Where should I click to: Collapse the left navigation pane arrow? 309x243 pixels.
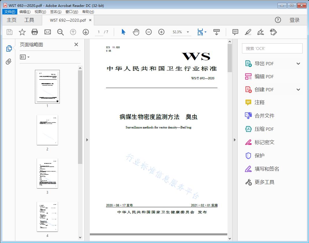coord(87,140)
